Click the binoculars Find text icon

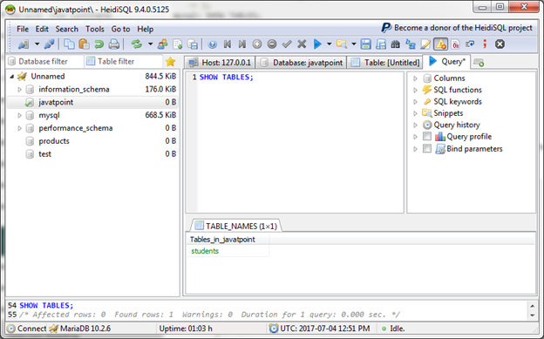[x=396, y=44]
